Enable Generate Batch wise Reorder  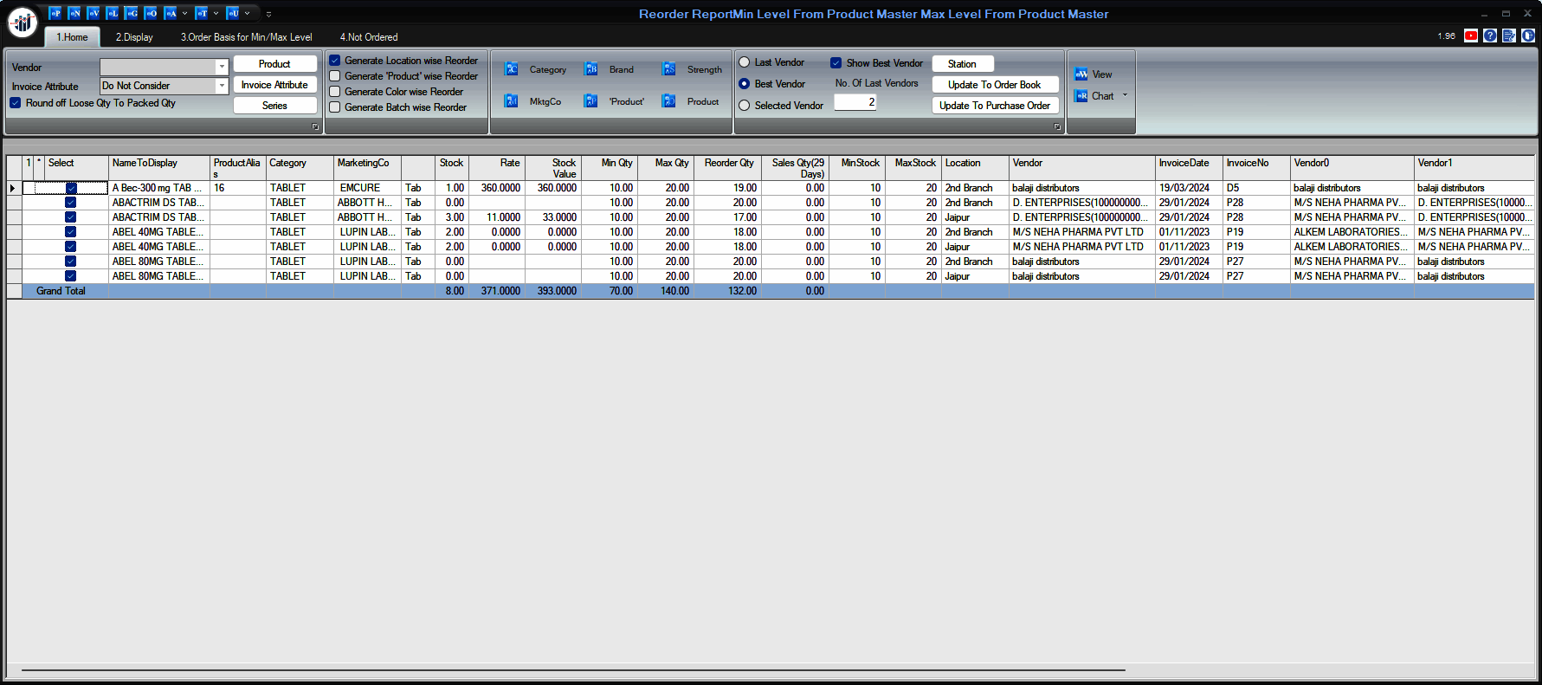coord(335,107)
